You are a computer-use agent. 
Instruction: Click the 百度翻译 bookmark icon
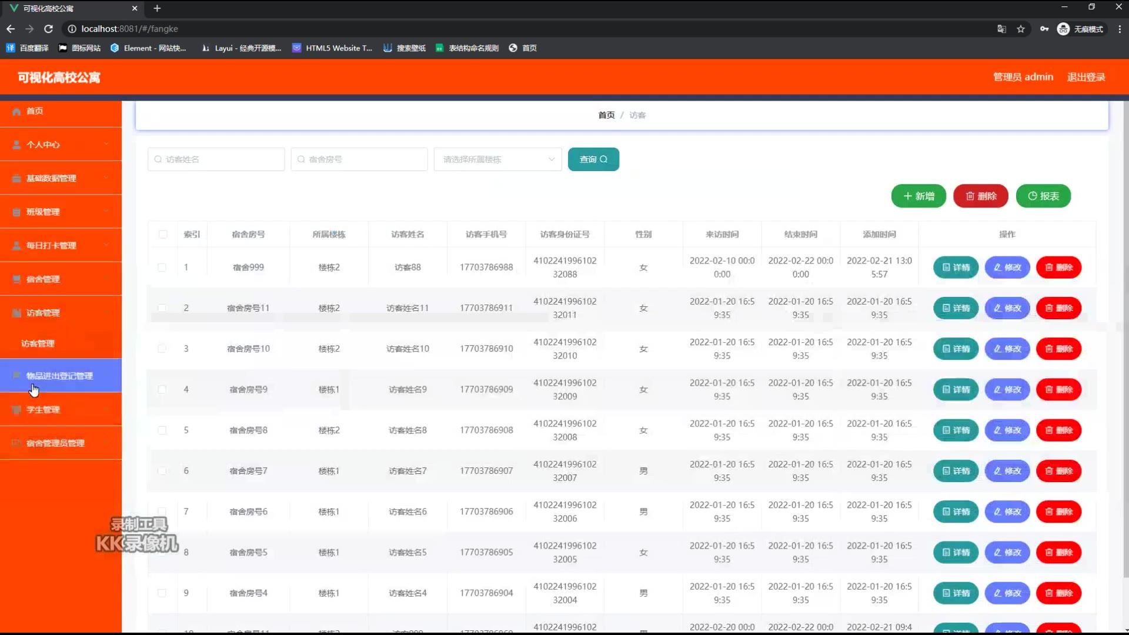(10, 48)
